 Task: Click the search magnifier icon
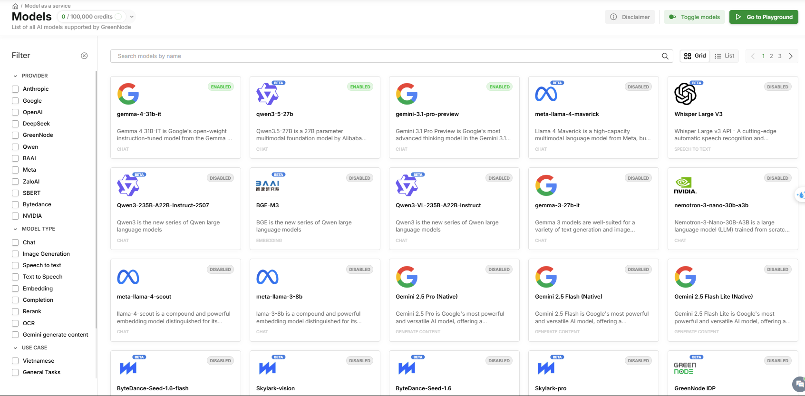665,56
